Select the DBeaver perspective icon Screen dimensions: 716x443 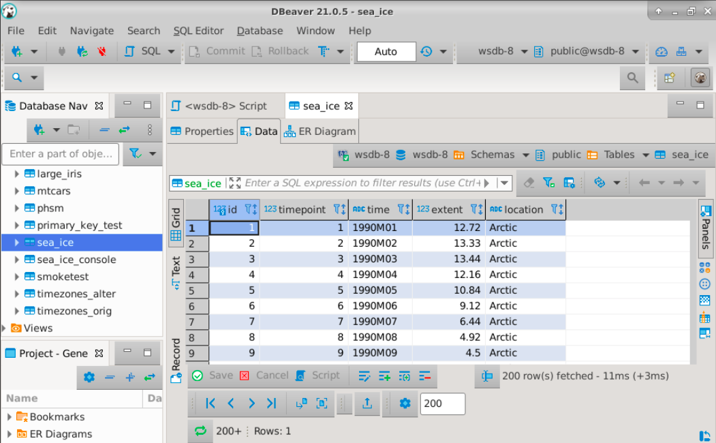tap(700, 78)
